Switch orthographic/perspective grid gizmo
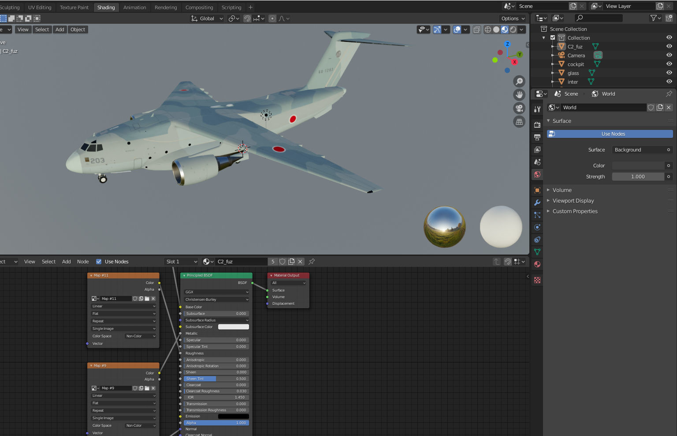 (x=519, y=122)
